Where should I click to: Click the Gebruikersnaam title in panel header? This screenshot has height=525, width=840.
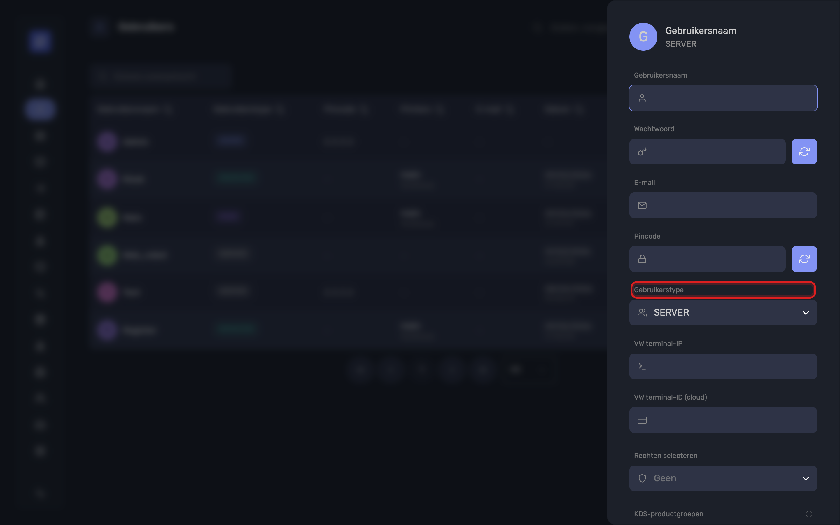701,31
